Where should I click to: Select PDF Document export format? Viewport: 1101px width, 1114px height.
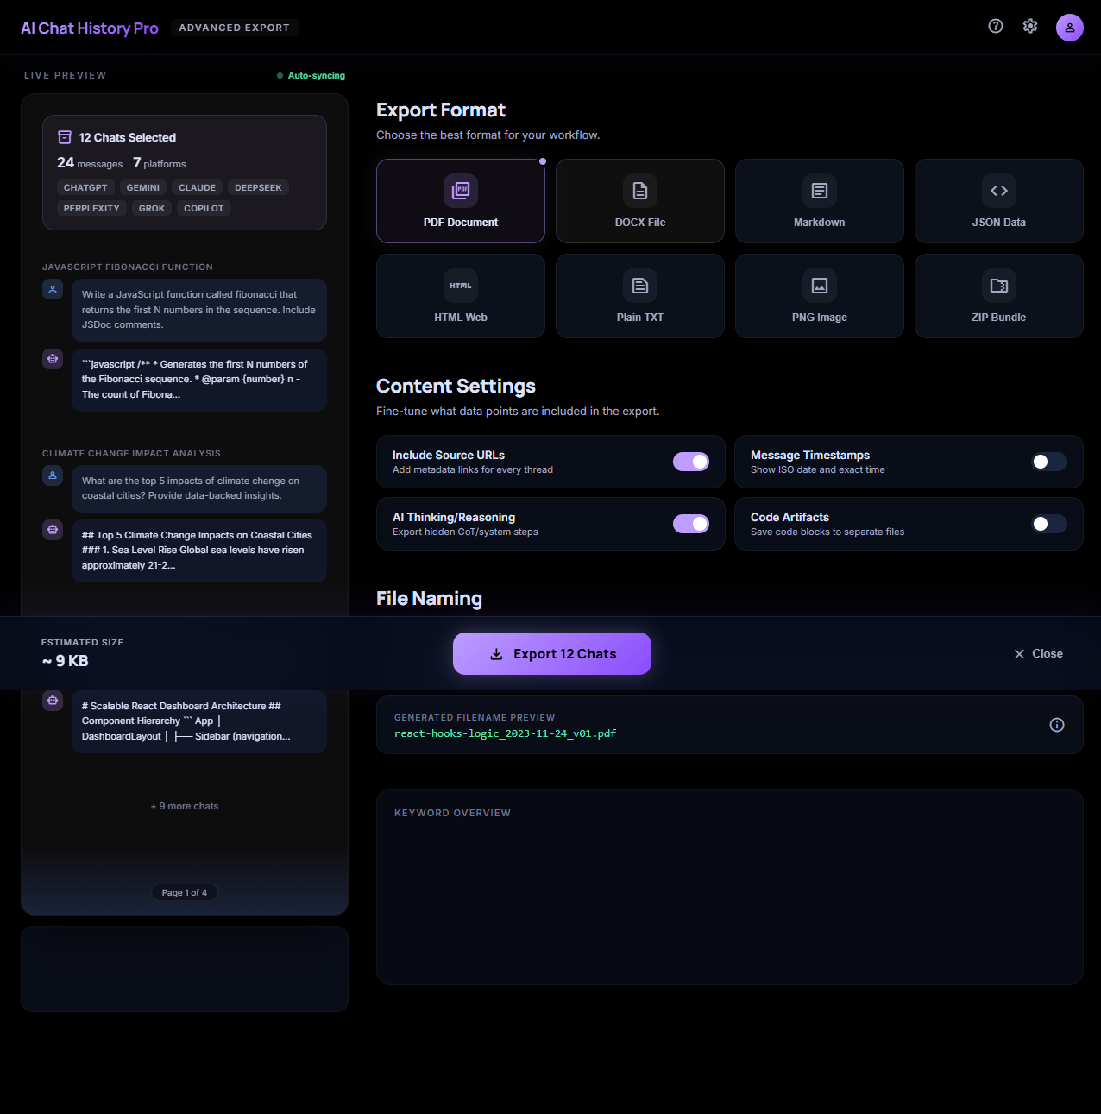(x=461, y=201)
